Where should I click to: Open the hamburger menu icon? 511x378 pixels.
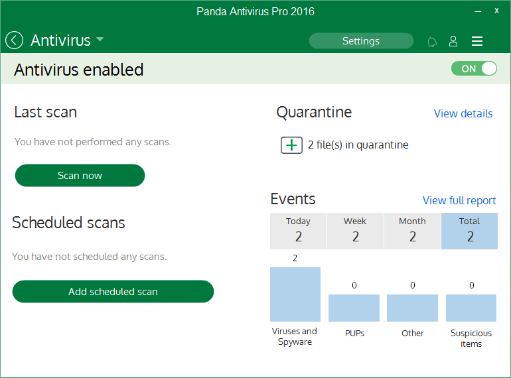[476, 41]
